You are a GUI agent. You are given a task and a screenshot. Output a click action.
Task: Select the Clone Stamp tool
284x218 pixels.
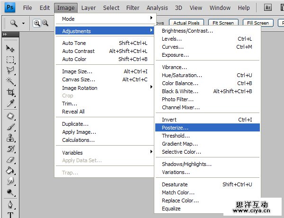click(x=10, y=138)
